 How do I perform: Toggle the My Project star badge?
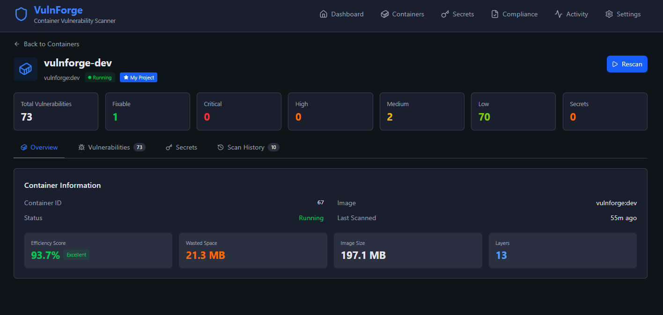(139, 78)
